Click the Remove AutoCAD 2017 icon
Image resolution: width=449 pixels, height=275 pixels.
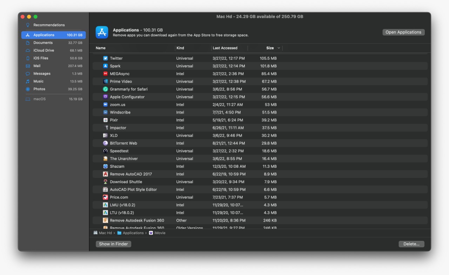click(x=105, y=174)
